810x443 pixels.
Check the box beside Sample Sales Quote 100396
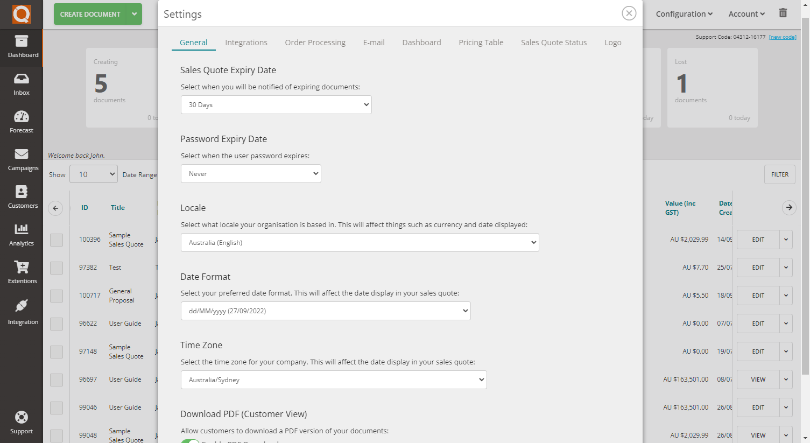(x=56, y=240)
